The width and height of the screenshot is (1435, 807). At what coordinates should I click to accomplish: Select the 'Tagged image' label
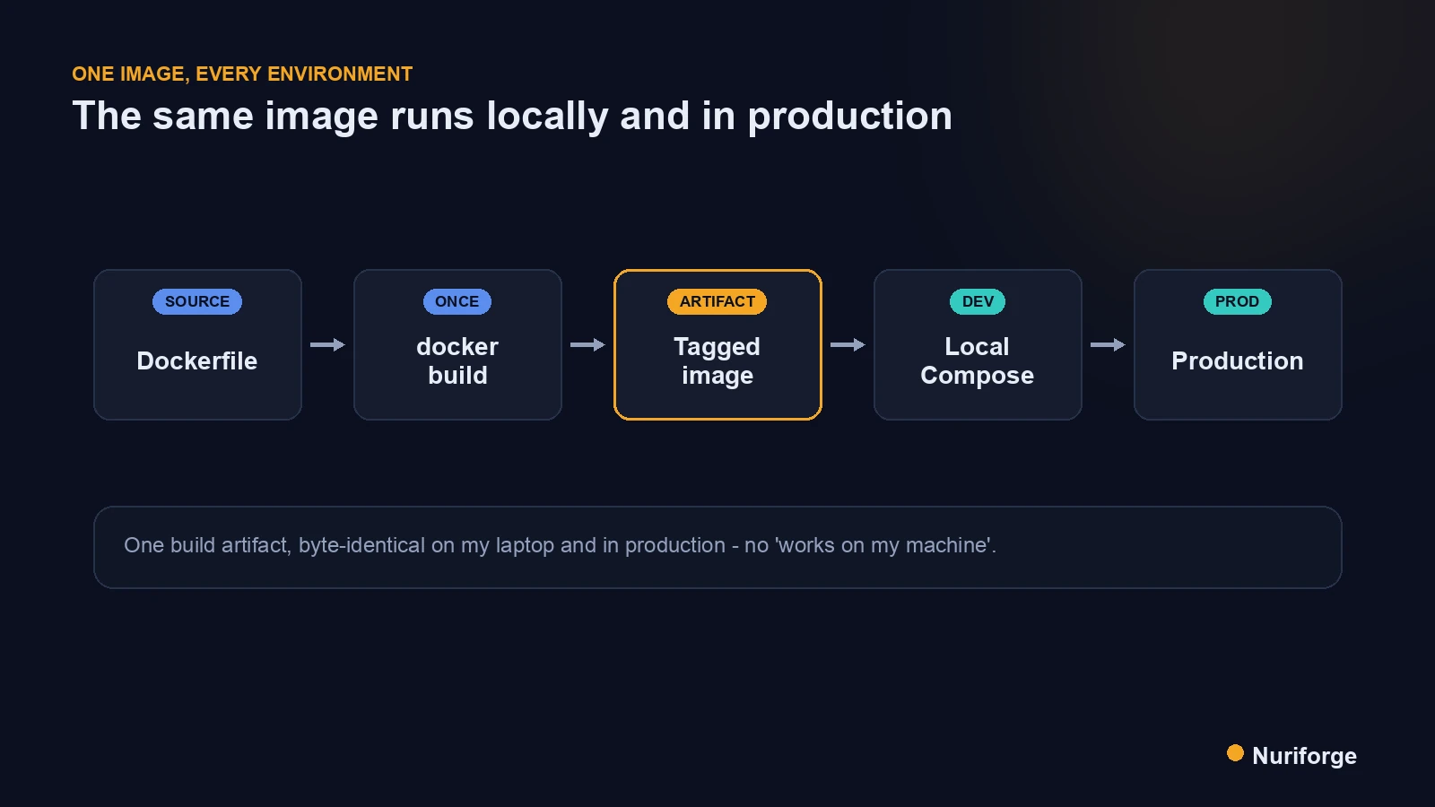click(x=717, y=360)
